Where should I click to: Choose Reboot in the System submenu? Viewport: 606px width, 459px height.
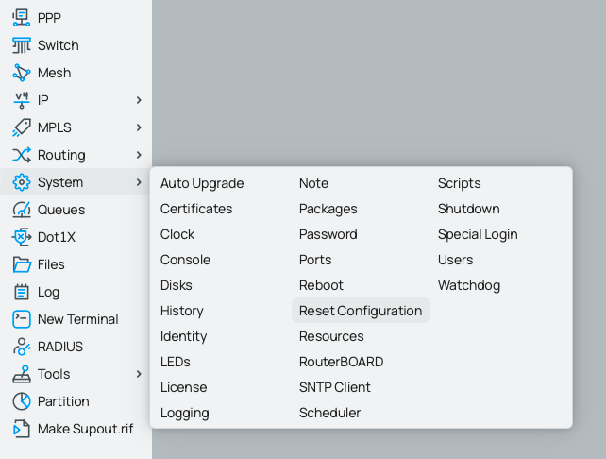[321, 285]
